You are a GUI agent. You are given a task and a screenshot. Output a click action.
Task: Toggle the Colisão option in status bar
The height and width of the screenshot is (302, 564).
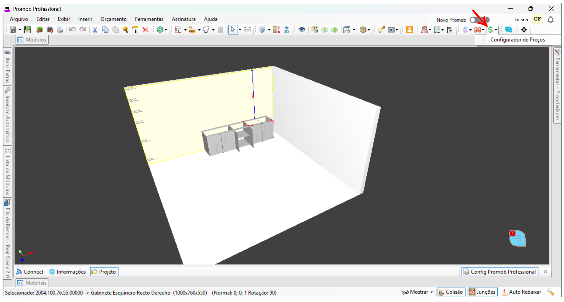(x=451, y=292)
